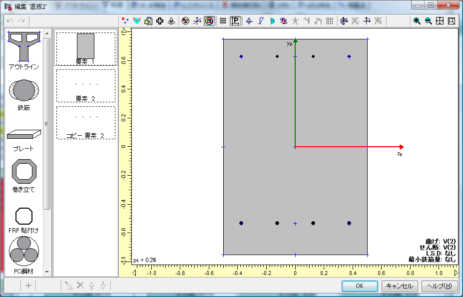Click the キャンセル button
Screen dimensions: 463x297
click(400, 286)
